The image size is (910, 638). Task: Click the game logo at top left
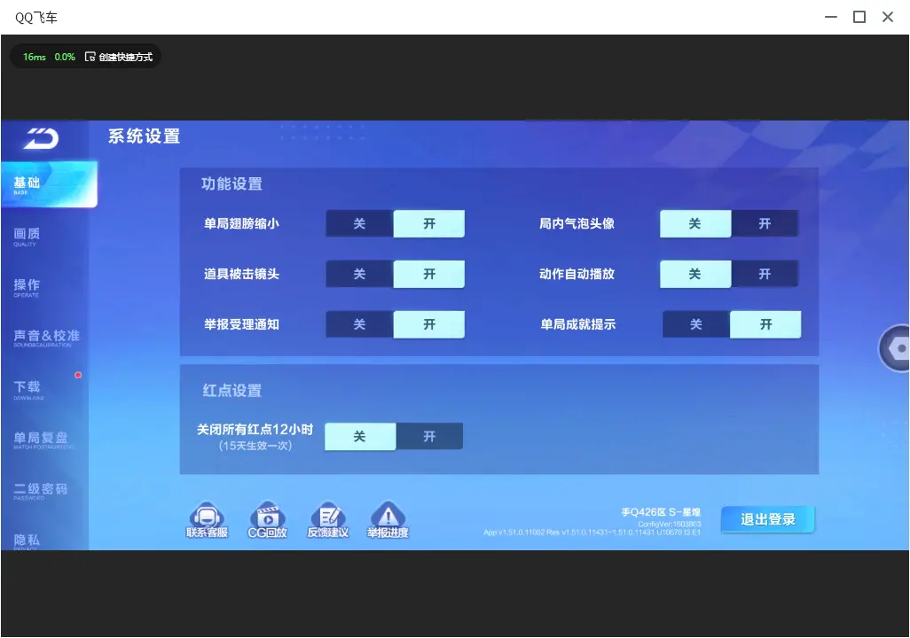pos(41,138)
